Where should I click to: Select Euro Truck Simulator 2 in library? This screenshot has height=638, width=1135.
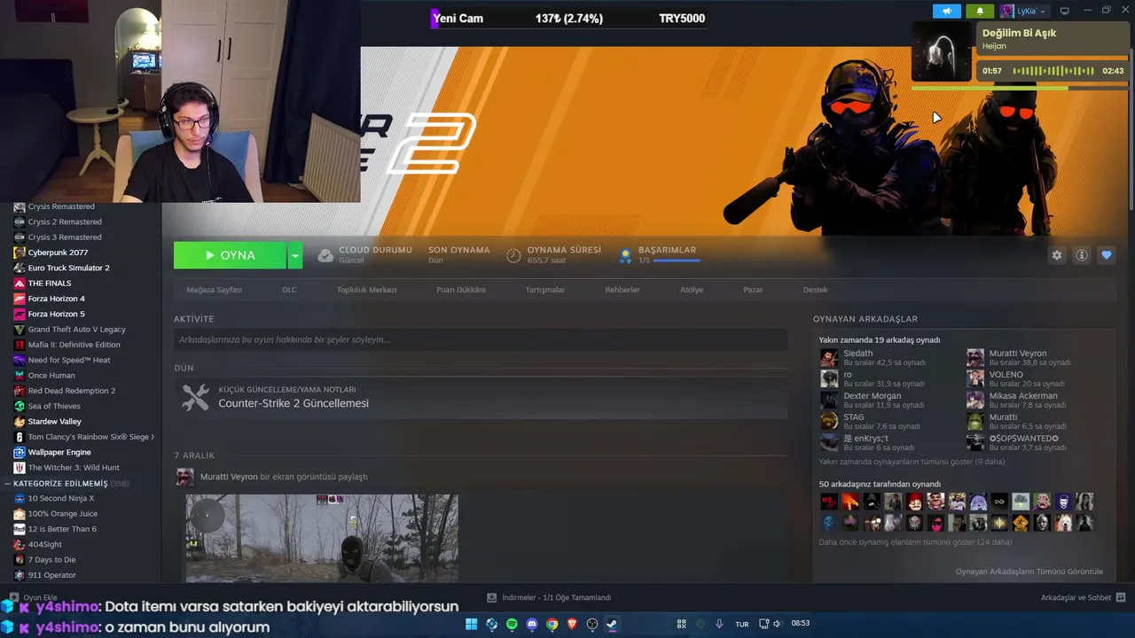[68, 268]
